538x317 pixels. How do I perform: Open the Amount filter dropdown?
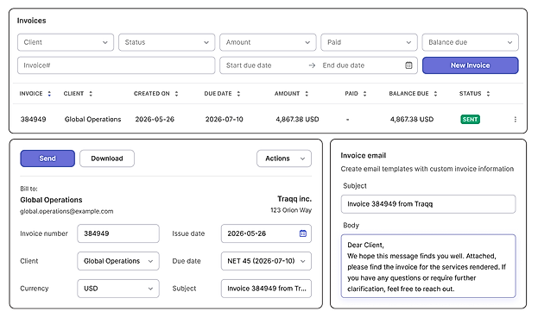(x=268, y=42)
